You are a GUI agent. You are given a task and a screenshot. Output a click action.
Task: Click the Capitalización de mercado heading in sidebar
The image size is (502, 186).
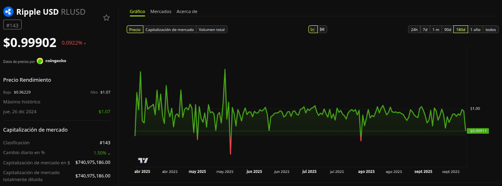coord(35,130)
